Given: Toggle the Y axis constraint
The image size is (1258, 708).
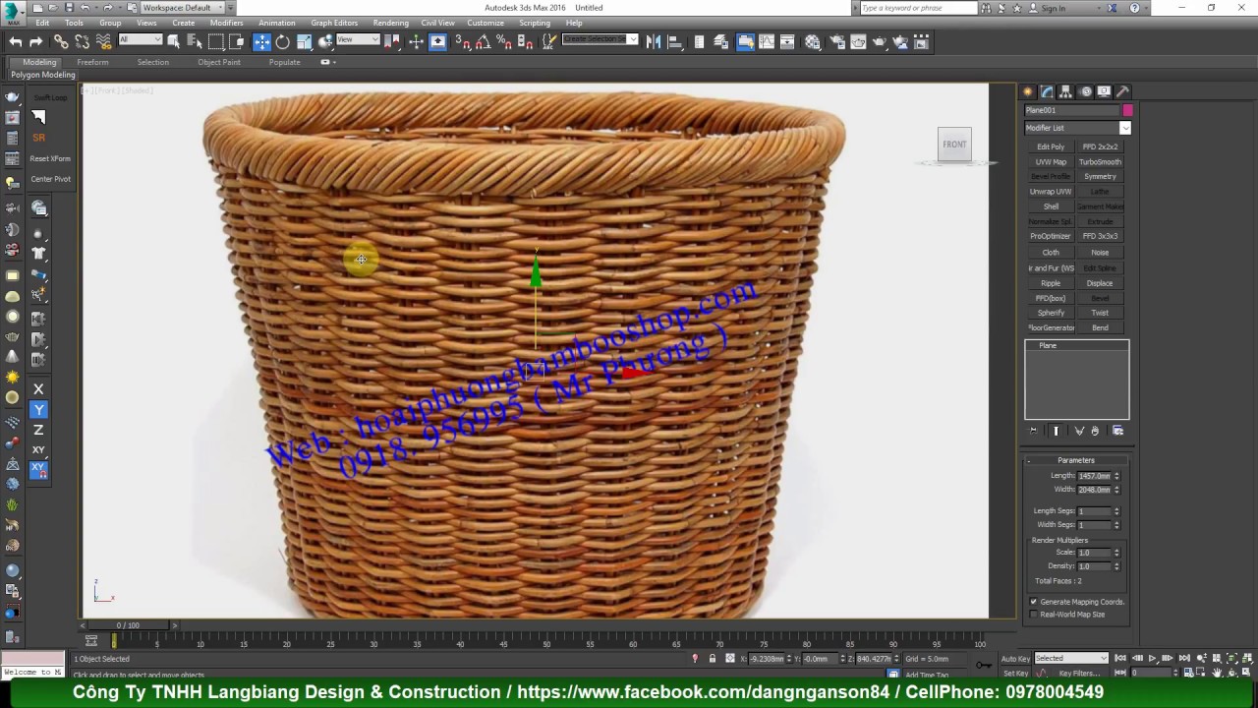Looking at the screenshot, I should [38, 410].
